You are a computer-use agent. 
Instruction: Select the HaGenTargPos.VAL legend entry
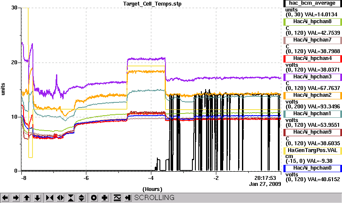coord(313,151)
